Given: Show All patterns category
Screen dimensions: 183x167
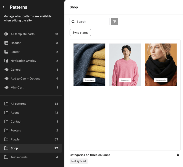Looking at the screenshot, I should [31, 104].
